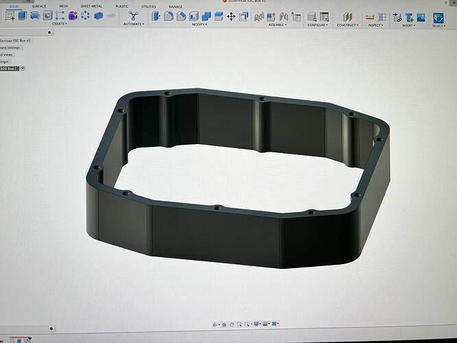The width and height of the screenshot is (457, 343).
Task: Switch to the MESH tab
Action: click(x=64, y=6)
